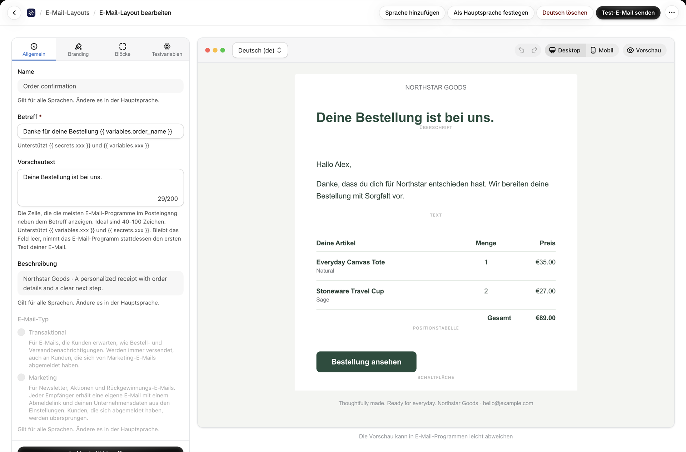
Task: Click the 'Danke, dass du dich' paragraph
Action: pyautogui.click(x=432, y=190)
